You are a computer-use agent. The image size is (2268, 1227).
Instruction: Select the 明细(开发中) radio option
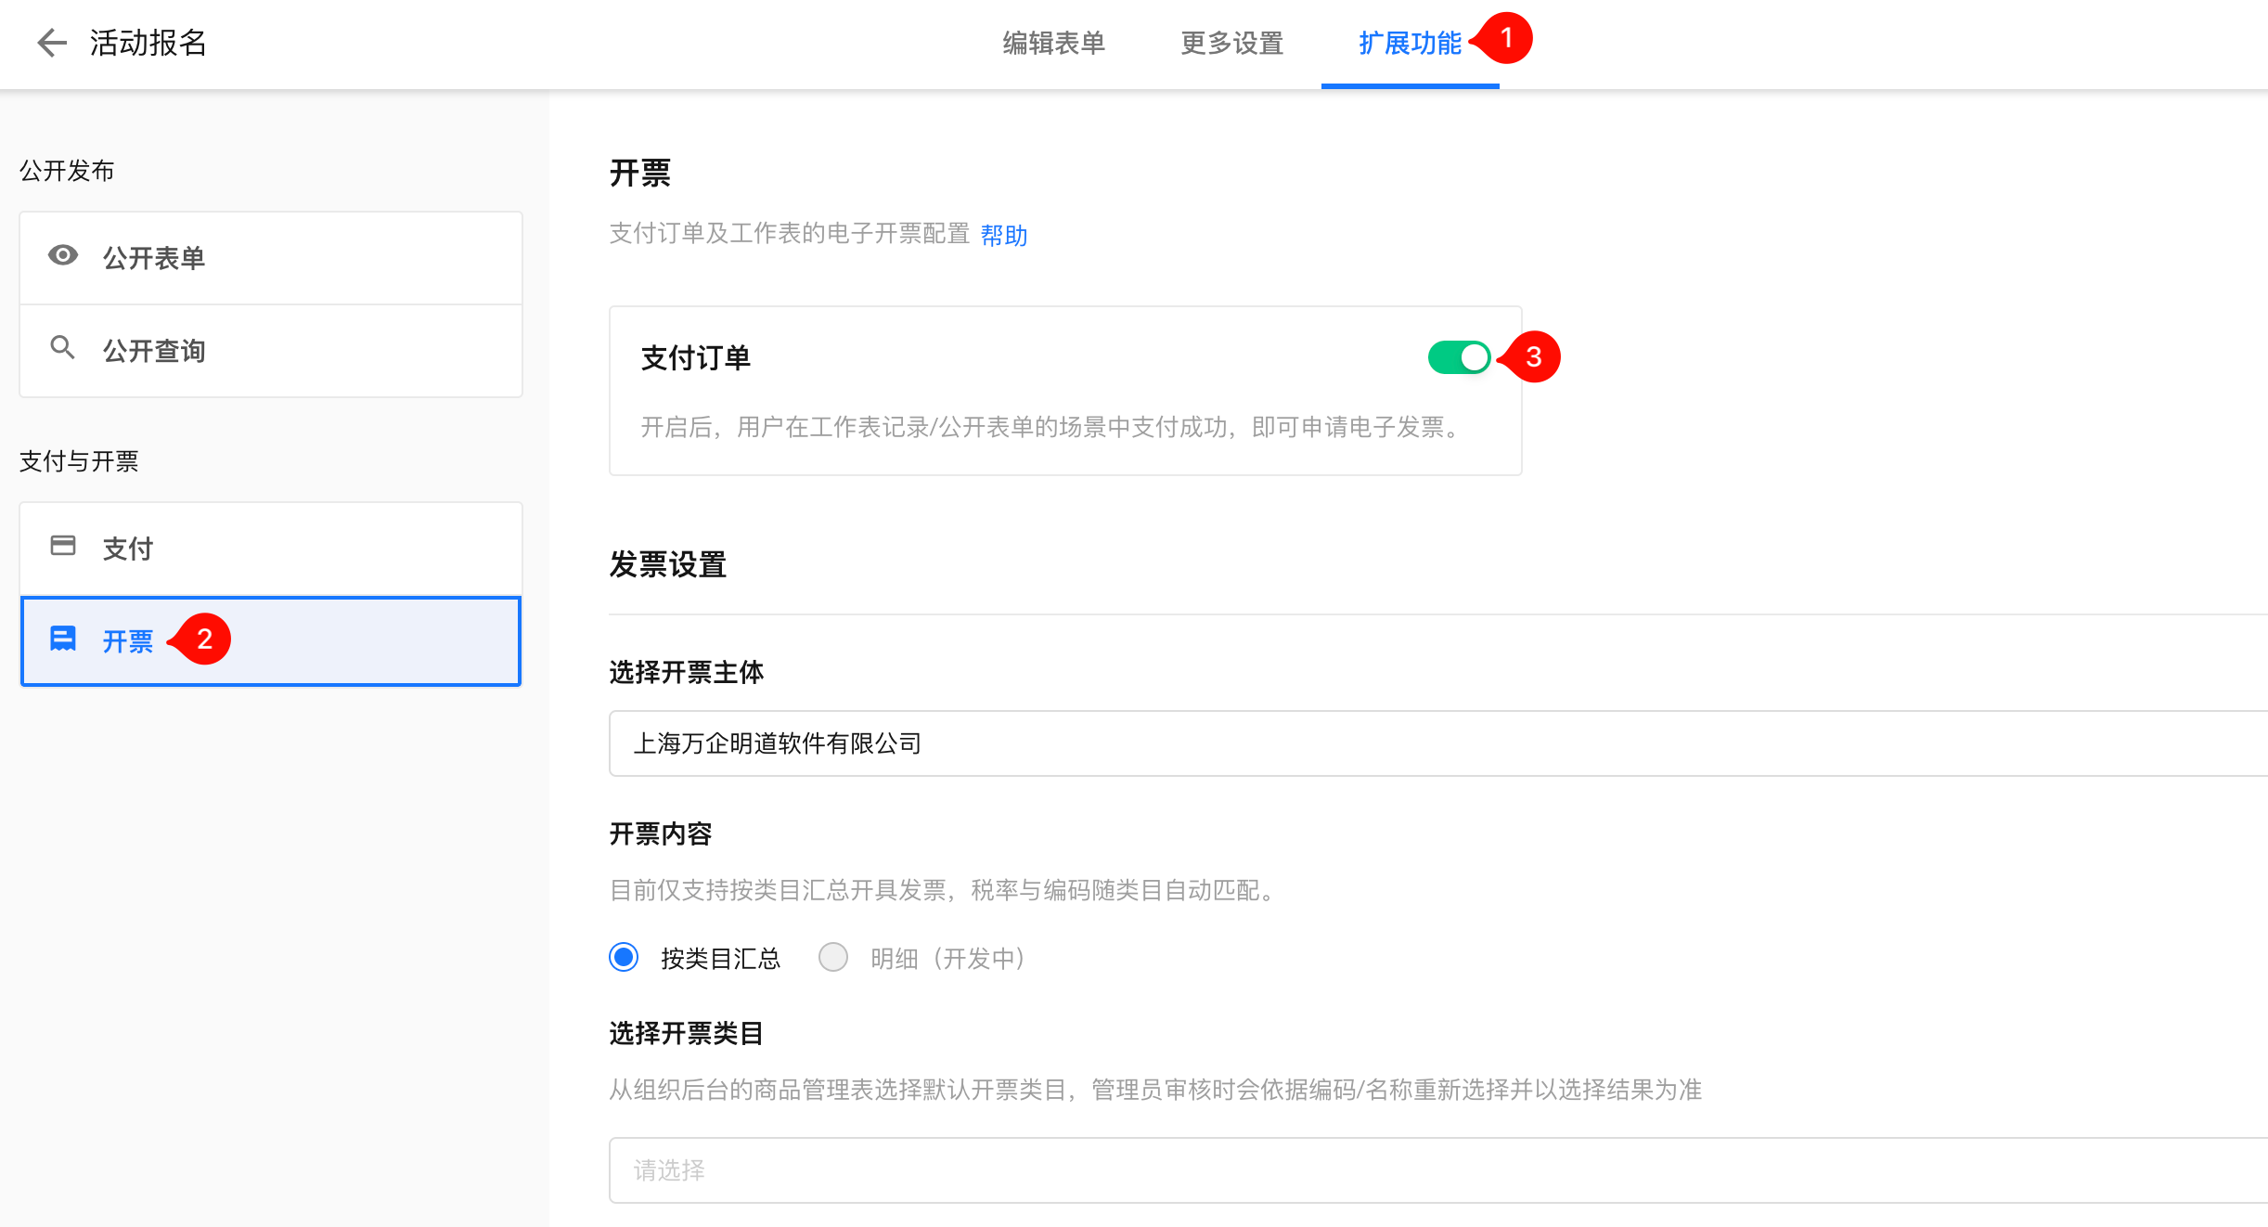tap(833, 957)
